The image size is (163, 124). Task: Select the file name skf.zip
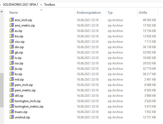[x=19, y=96]
